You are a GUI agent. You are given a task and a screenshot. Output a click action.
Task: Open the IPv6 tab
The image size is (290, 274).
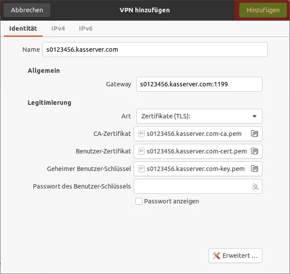(85, 28)
